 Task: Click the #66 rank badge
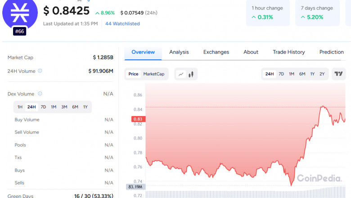coord(19,31)
